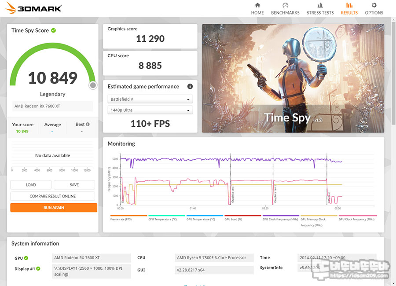Click No data available chart message
This screenshot has height=286, width=396.
coord(52,155)
